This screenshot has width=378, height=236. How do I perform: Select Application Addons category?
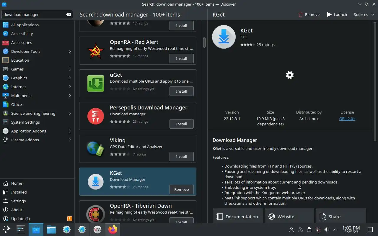(37, 131)
